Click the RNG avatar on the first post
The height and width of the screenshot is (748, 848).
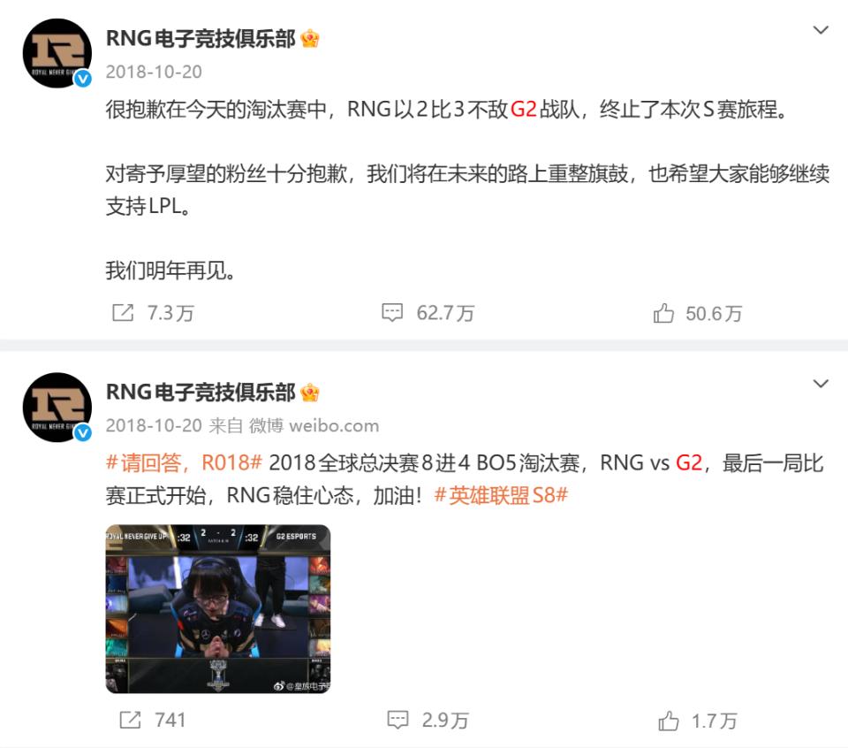click(57, 53)
